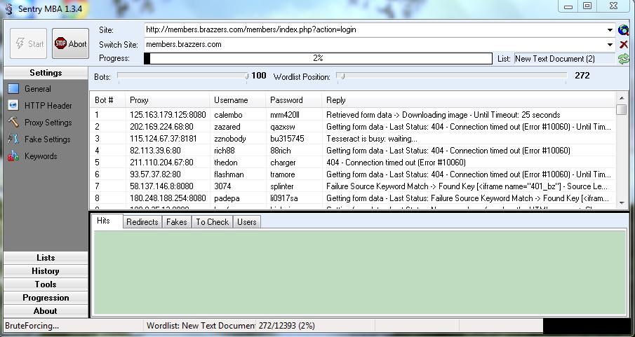Close the Sentry MBA window
Viewport: 635px width, 337px height.
(x=613, y=6)
